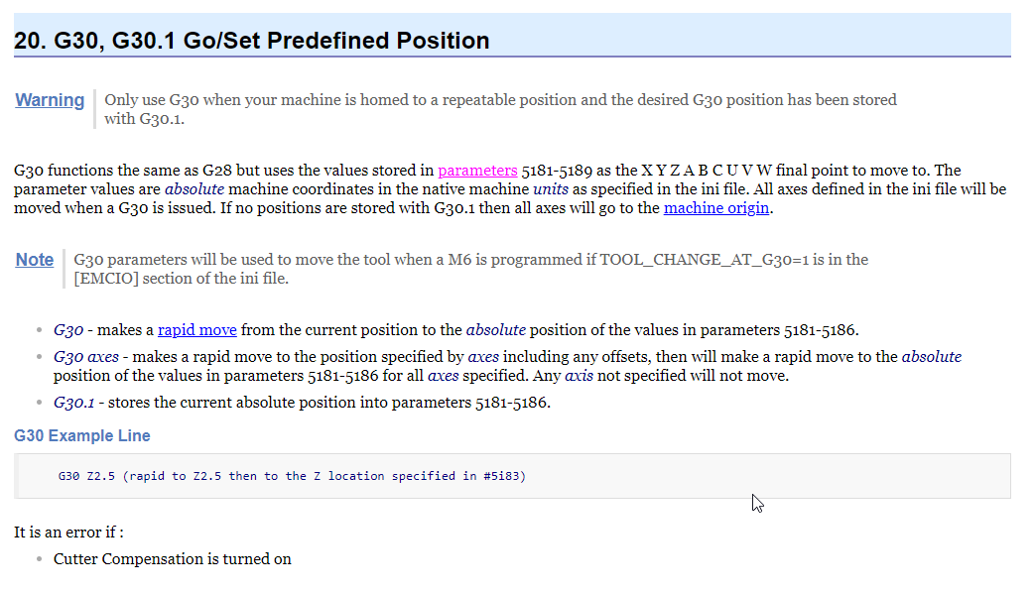Click the italic G30.1 bullet term

tap(73, 403)
